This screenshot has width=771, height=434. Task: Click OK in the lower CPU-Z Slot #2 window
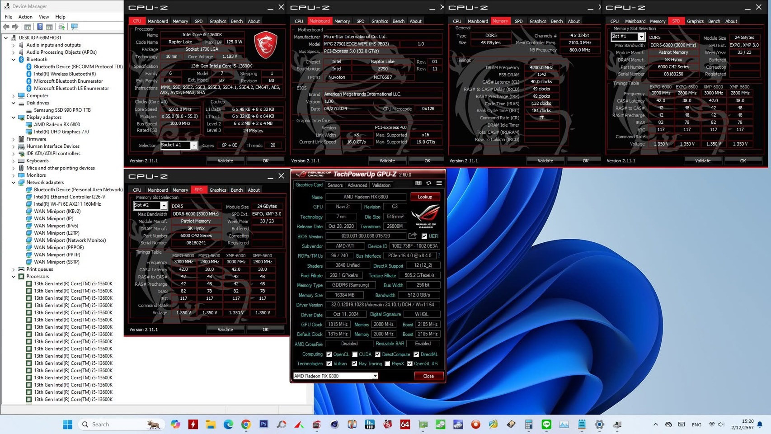pyautogui.click(x=265, y=329)
